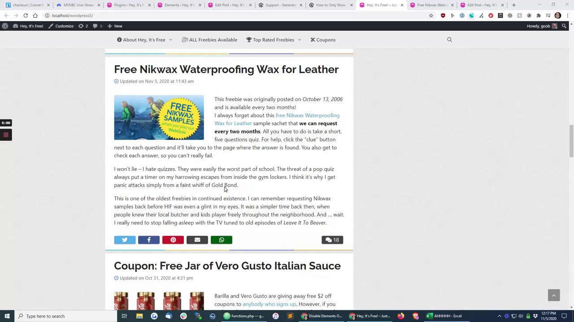Open iTunes music app in taskbar
This screenshot has width=574, height=322.
click(x=275, y=316)
